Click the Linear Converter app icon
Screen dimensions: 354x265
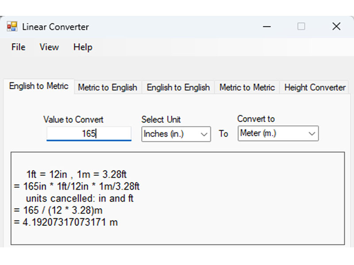(12, 26)
